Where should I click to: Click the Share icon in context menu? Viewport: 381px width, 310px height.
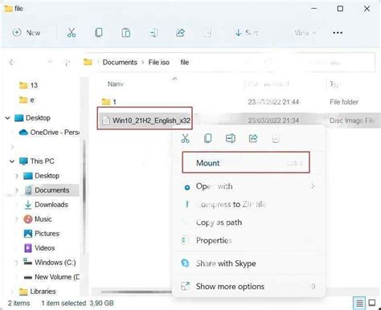pyautogui.click(x=253, y=138)
